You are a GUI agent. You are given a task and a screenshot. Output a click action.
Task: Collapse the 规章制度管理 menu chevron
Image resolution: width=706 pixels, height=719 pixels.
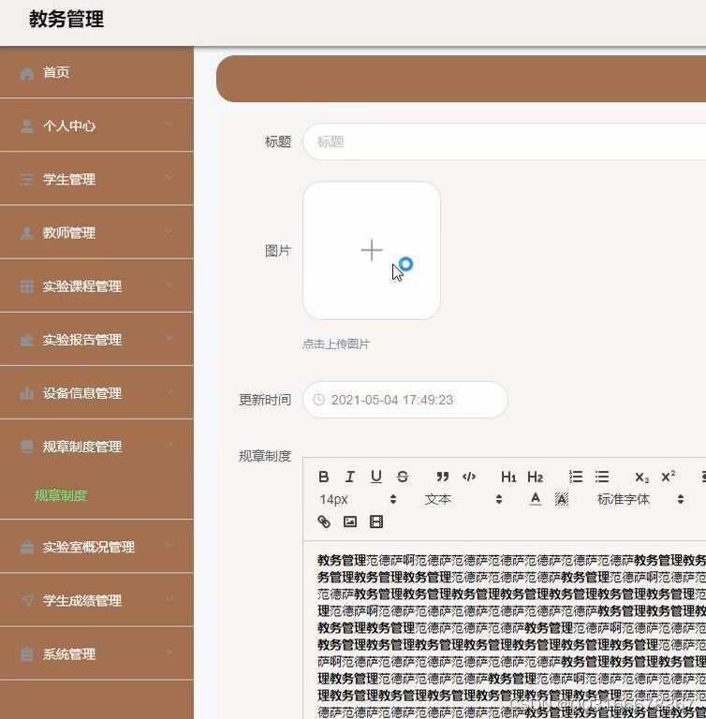click(x=169, y=446)
